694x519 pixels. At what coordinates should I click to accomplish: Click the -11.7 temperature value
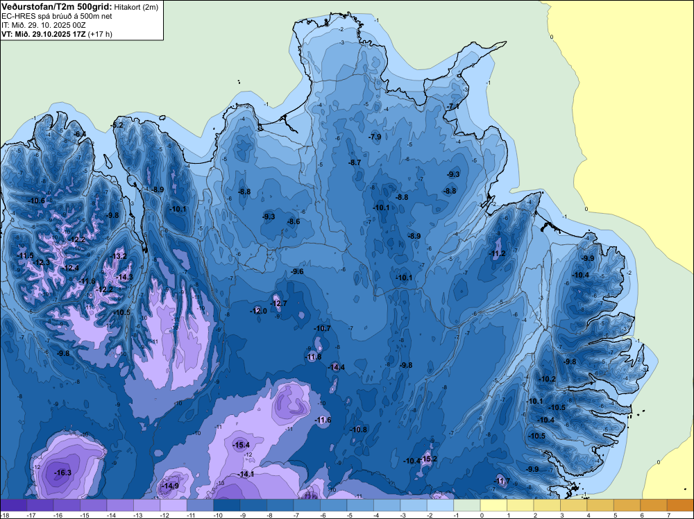502,481
